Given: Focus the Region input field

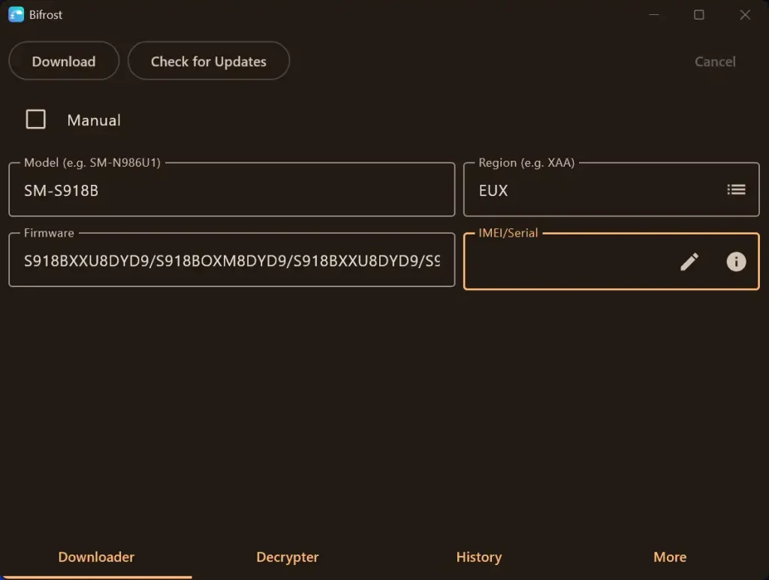Looking at the screenshot, I should (611, 190).
